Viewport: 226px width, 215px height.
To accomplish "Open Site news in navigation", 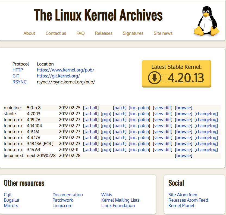I will coord(163,33).
